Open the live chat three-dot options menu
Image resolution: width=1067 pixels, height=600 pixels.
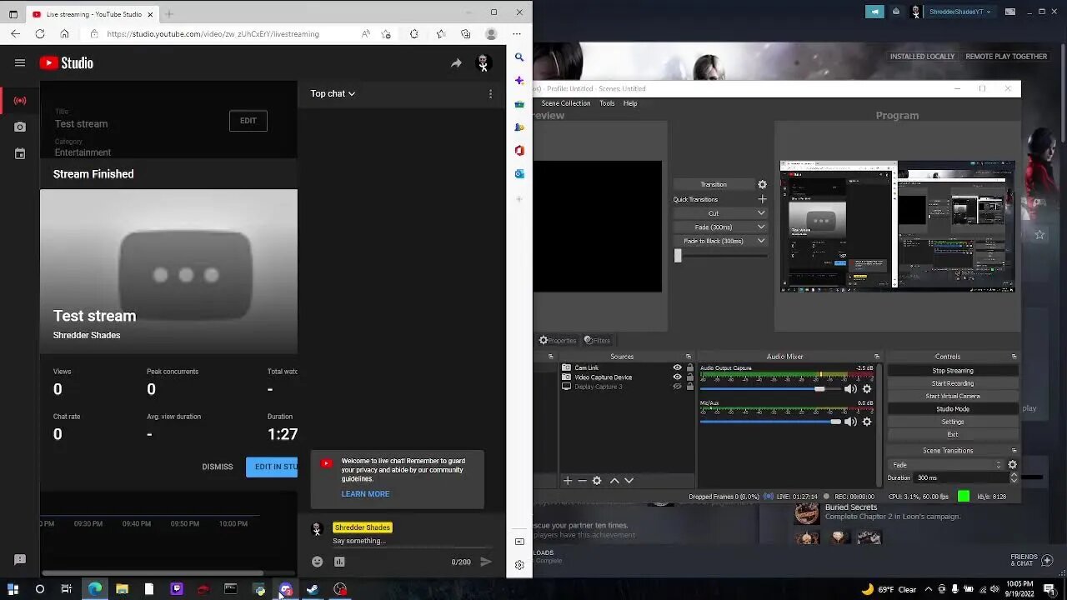[x=490, y=94]
